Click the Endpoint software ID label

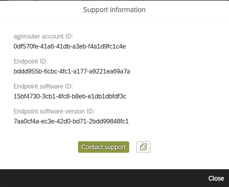(43, 86)
